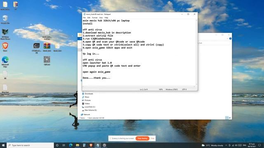Click the taskbar clock and date
264x148 pixels.
tap(252, 145)
